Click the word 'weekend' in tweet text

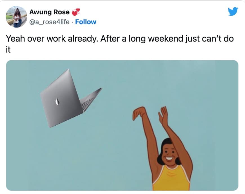(166, 39)
